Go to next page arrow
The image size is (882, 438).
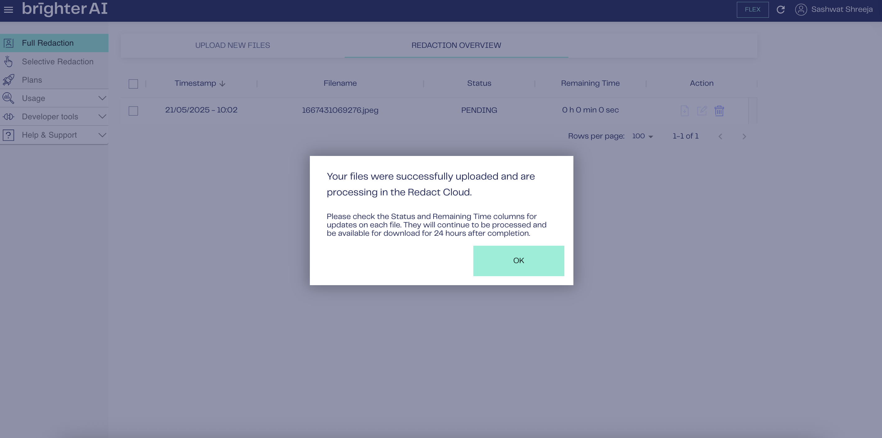click(x=744, y=137)
